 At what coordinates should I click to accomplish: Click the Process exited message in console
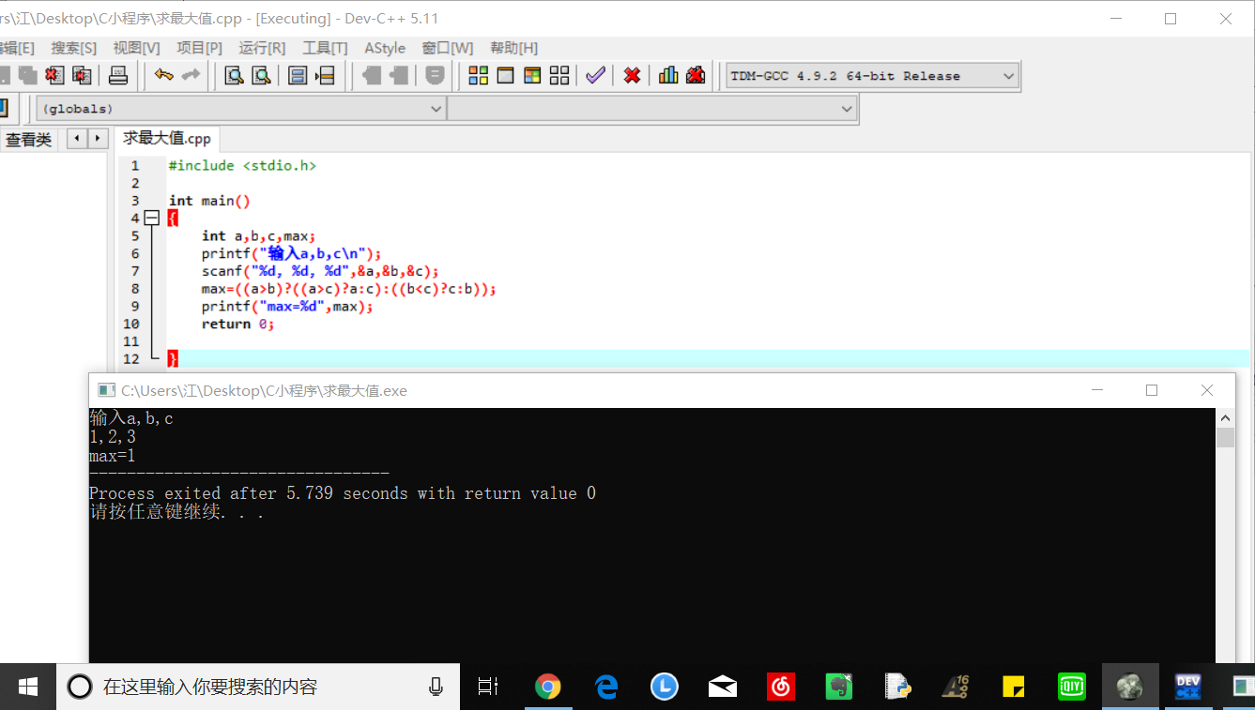[x=343, y=493]
